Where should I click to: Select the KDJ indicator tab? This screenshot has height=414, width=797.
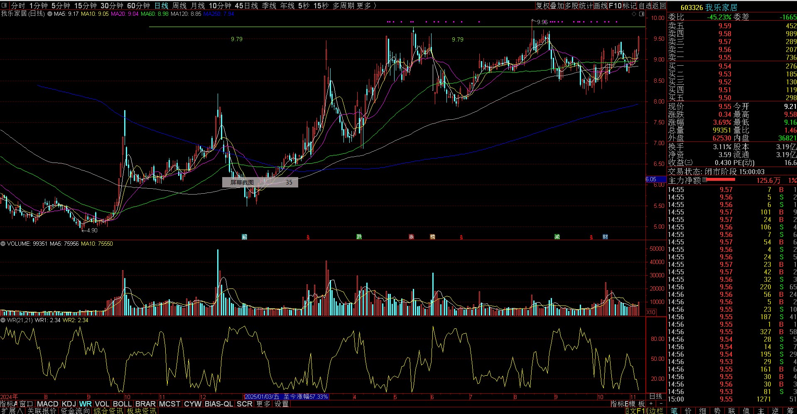pyautogui.click(x=69, y=404)
